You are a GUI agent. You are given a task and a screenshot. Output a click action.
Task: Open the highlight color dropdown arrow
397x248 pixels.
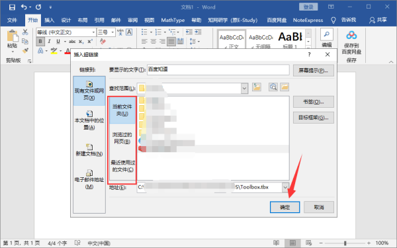(x=60, y=51)
